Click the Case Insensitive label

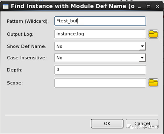[27, 58]
